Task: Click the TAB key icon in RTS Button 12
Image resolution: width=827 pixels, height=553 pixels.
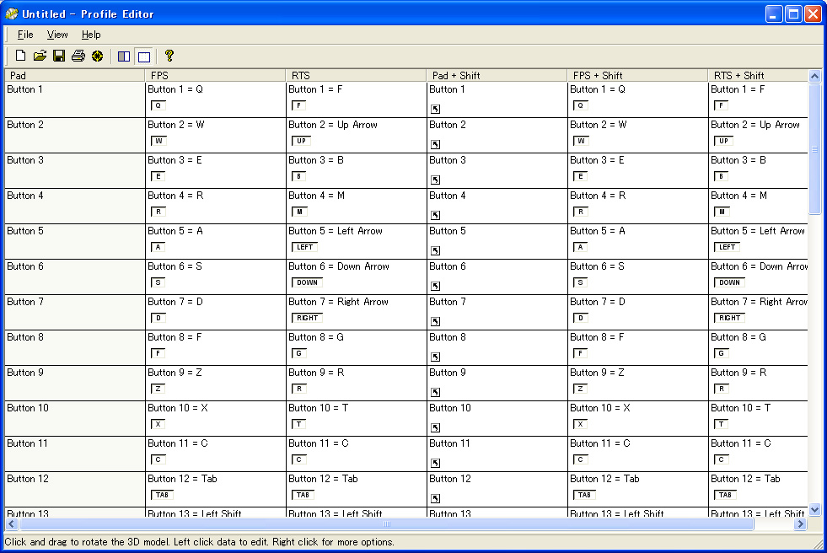Action: click(303, 495)
